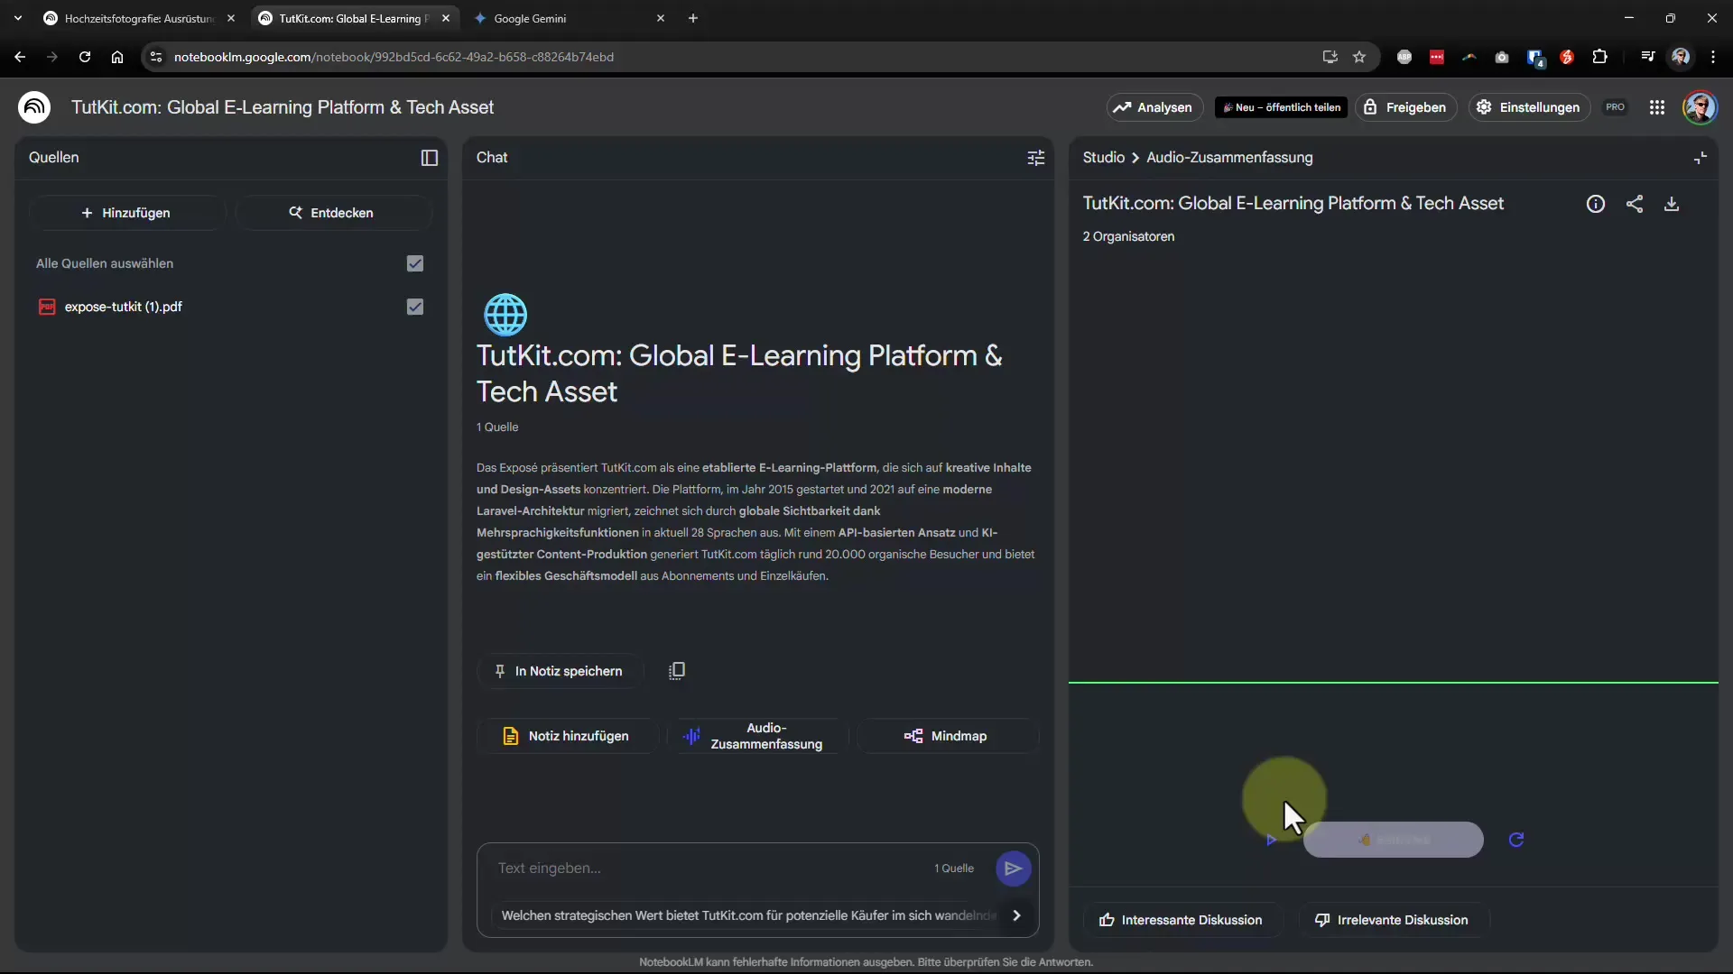The image size is (1733, 974).
Task: Open Google apps grid
Action: pyautogui.click(x=1657, y=107)
